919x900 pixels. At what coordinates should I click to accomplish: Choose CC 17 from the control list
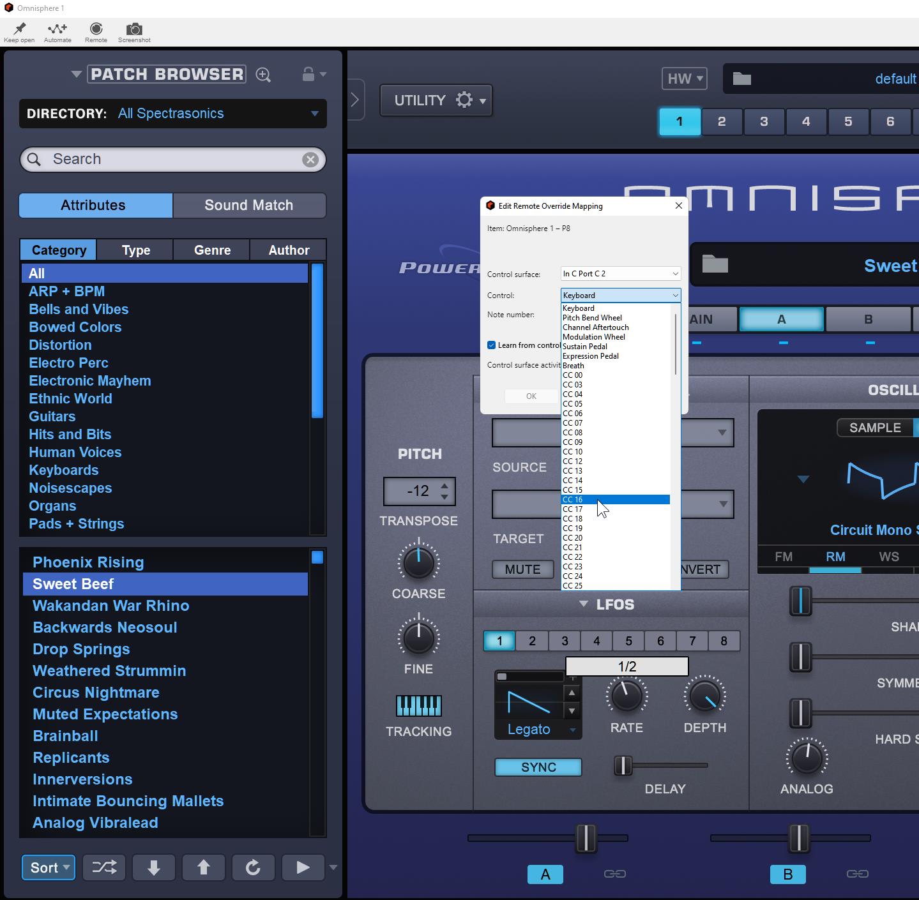pyautogui.click(x=616, y=509)
